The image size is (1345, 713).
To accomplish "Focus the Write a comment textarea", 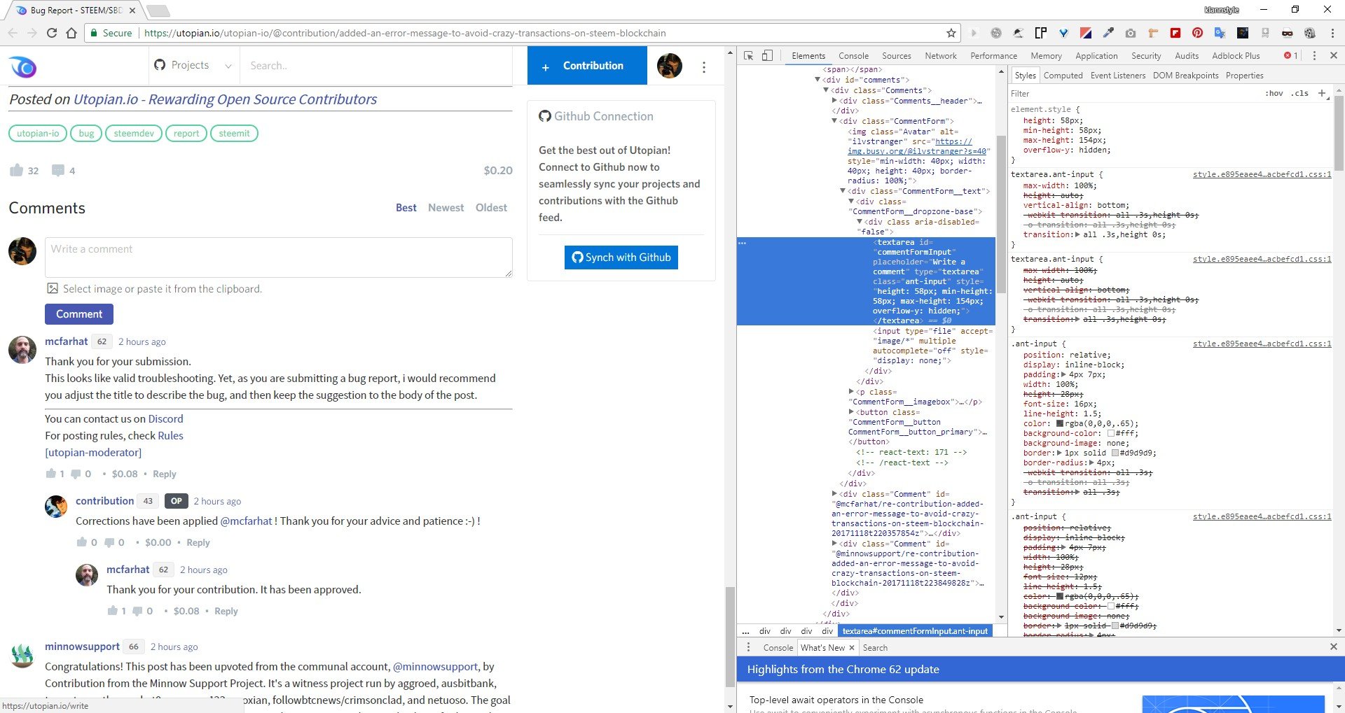I will (x=279, y=257).
